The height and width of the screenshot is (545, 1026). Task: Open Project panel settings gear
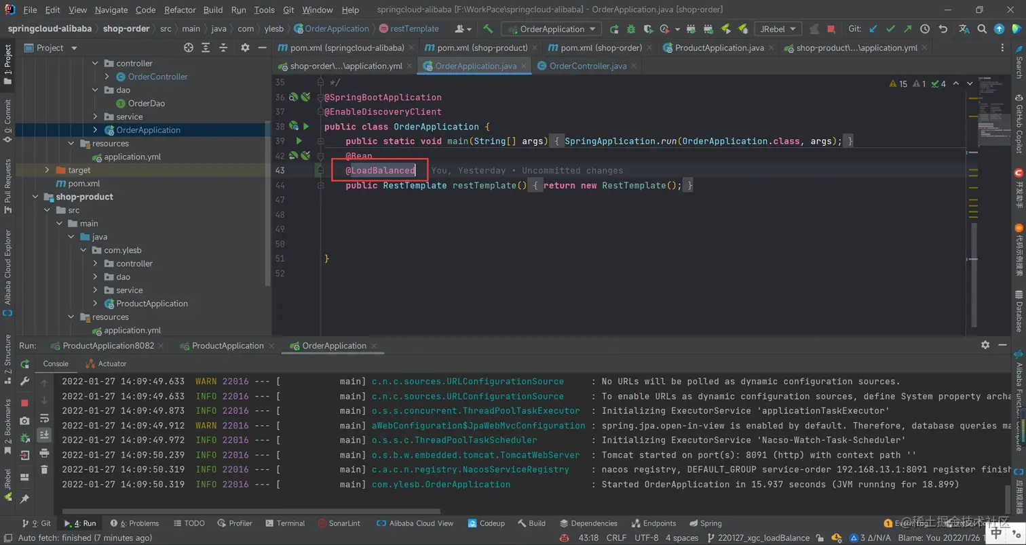tap(245, 47)
